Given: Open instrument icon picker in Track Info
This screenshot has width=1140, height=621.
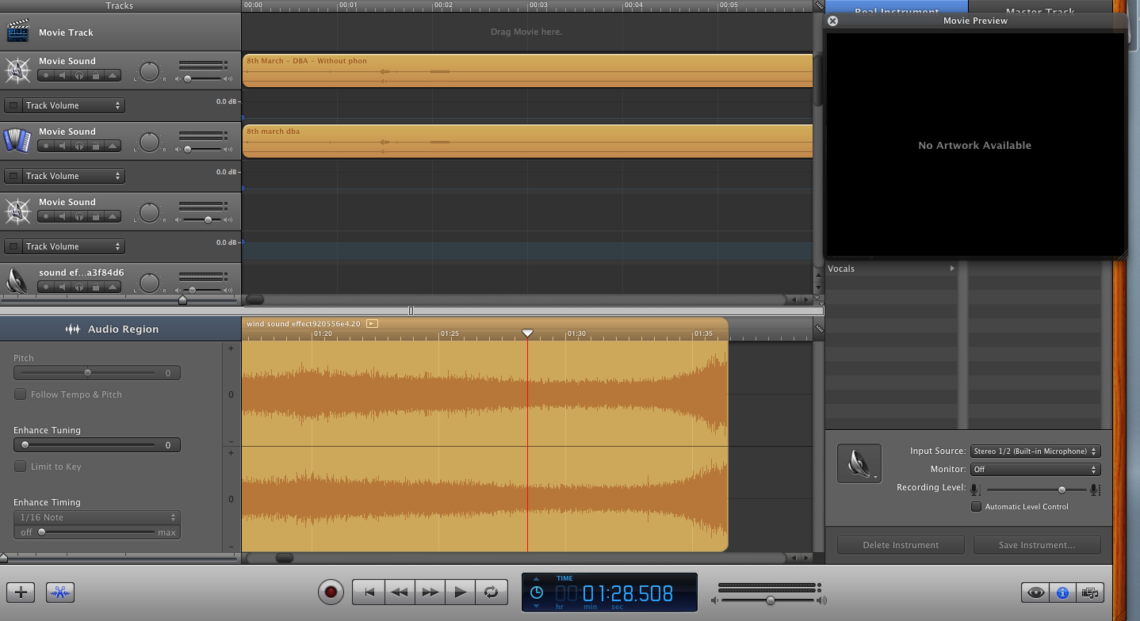Looking at the screenshot, I should tap(859, 463).
